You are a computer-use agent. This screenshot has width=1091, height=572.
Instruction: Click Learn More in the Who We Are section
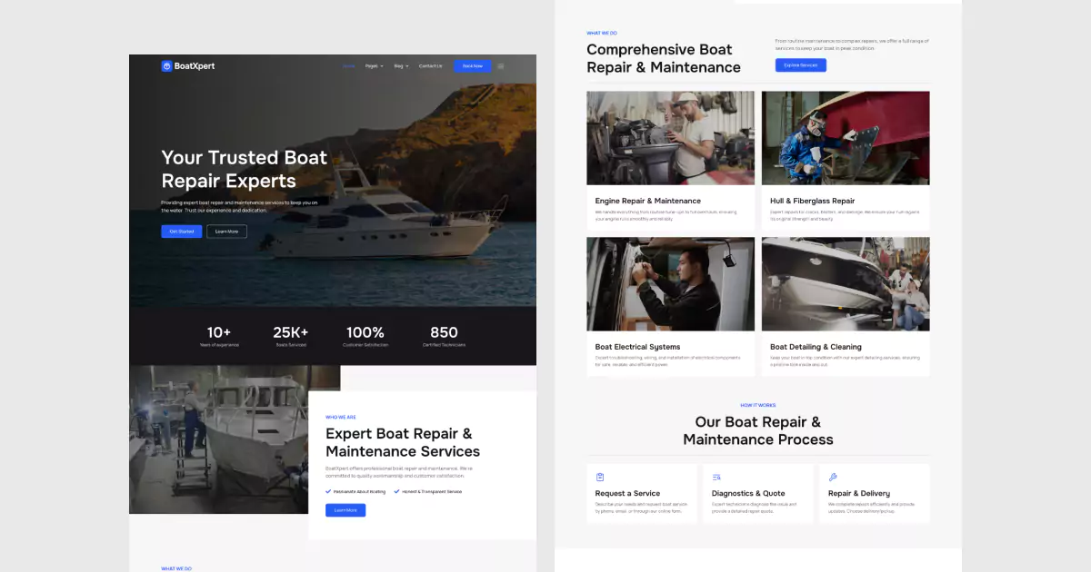[x=345, y=510]
